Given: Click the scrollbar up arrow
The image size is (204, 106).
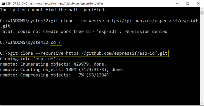Looking at the screenshot, I should [202, 9].
